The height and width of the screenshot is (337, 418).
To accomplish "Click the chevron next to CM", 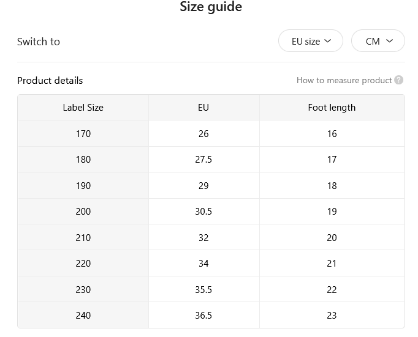I will (389, 41).
